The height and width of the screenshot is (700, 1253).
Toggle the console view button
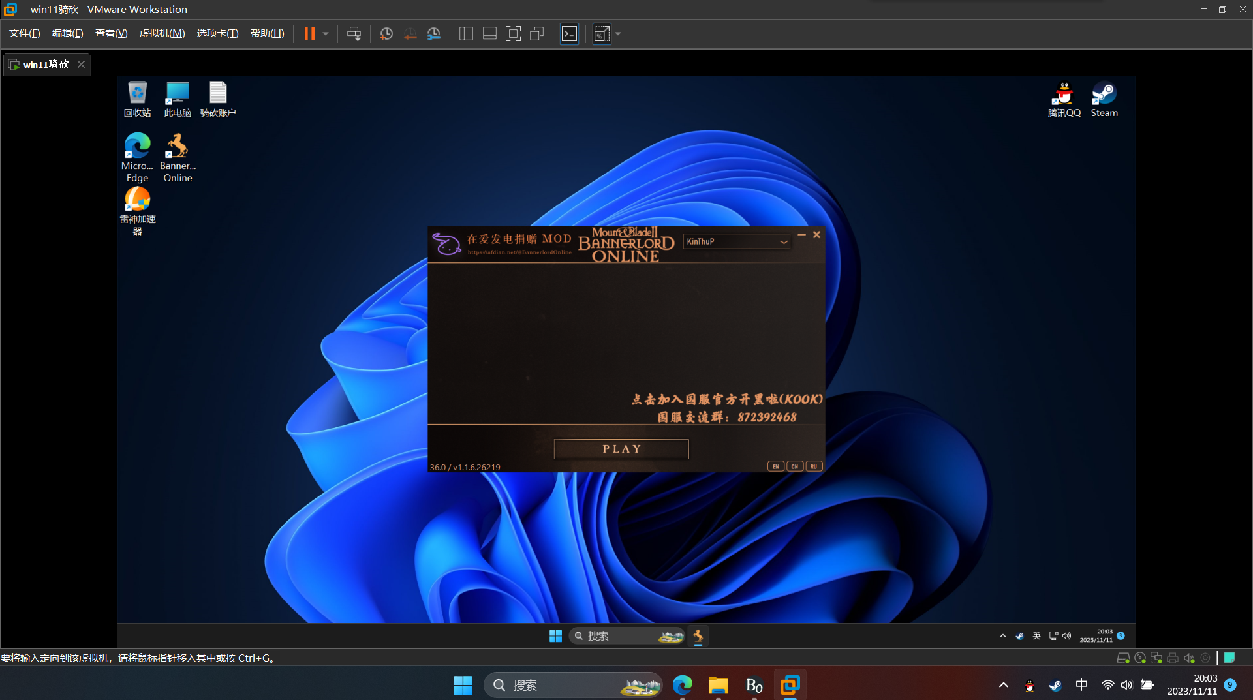pos(569,34)
